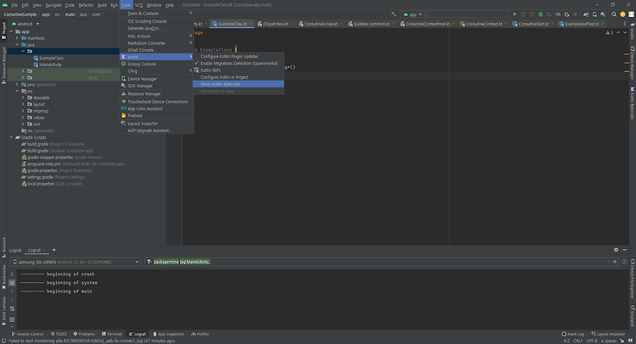Viewport: 636px width, 344px height.
Task: Switch to the Dispatchers.kt editor tab
Action: (275, 24)
